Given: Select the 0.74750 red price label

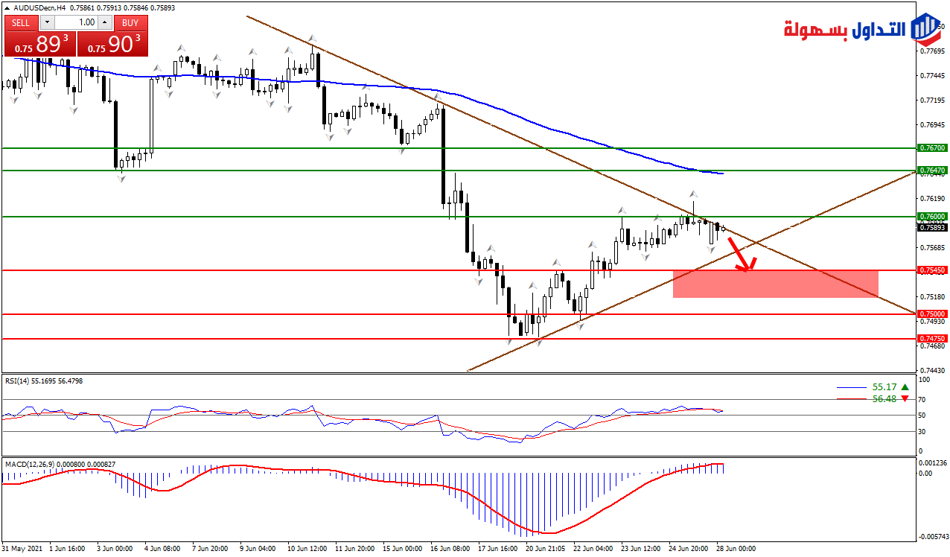Looking at the screenshot, I should point(931,339).
